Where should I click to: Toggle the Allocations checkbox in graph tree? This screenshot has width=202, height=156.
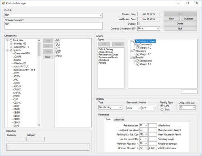tap(134, 51)
